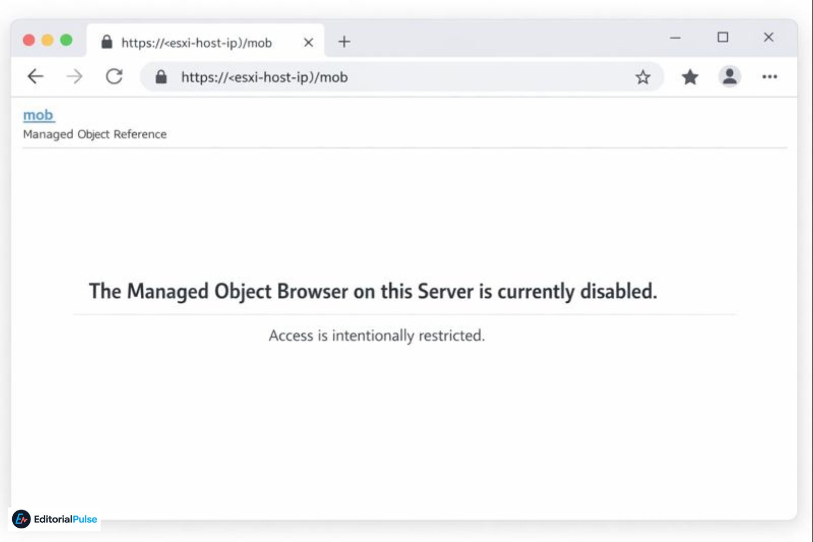Click the forward navigation arrow
813x542 pixels.
click(x=74, y=77)
